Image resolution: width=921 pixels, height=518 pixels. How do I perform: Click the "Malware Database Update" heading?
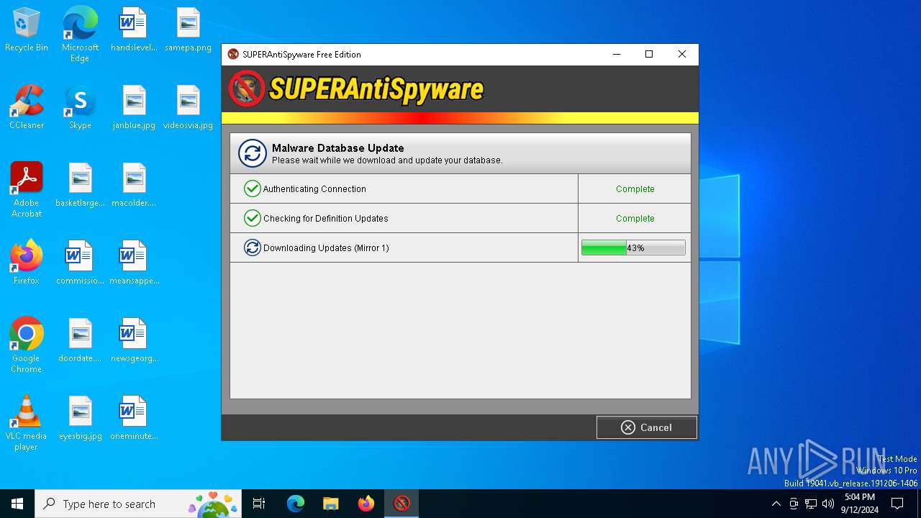(337, 148)
